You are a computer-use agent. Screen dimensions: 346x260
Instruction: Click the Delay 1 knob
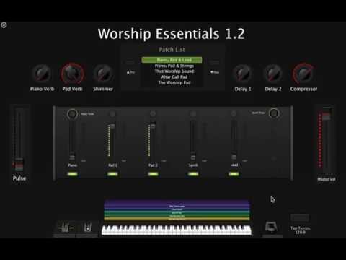243,74
